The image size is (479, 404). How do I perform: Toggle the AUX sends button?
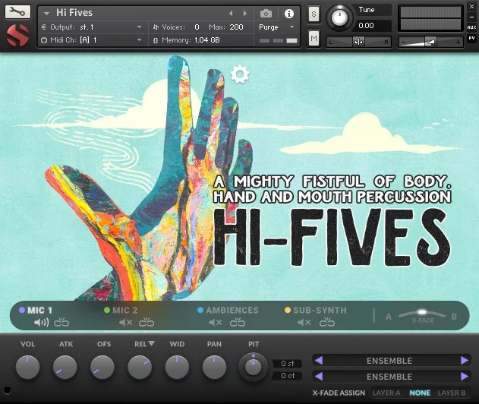[x=471, y=27]
